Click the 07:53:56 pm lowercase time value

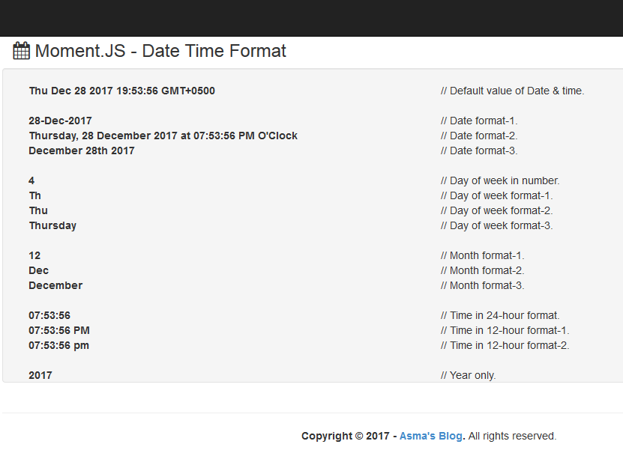pos(59,345)
